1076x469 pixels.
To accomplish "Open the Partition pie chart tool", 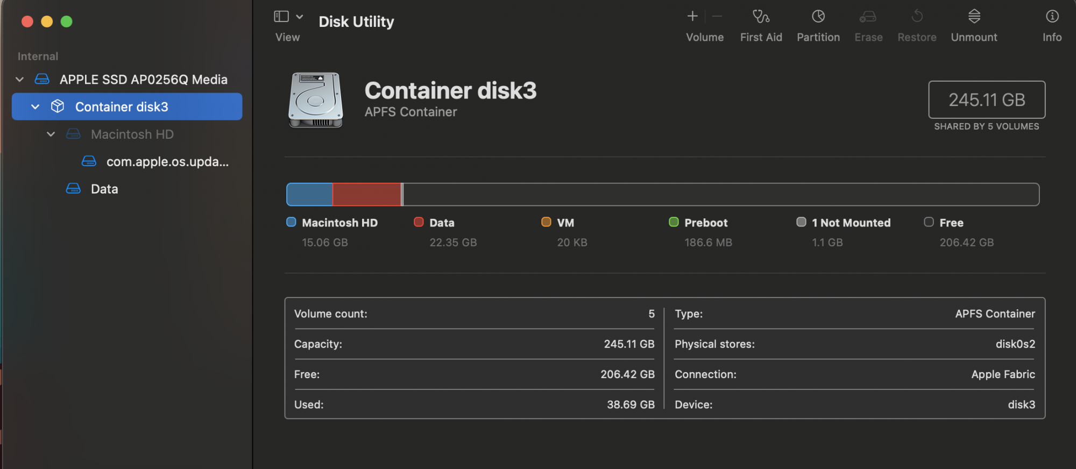I will pos(818,17).
